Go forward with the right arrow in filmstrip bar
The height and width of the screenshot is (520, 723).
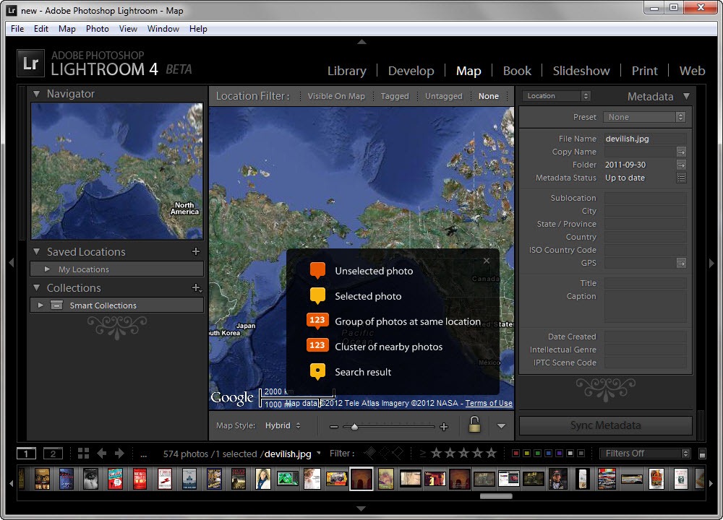tap(119, 454)
